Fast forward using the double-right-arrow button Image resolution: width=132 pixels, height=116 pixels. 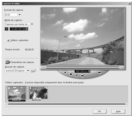coord(99,72)
